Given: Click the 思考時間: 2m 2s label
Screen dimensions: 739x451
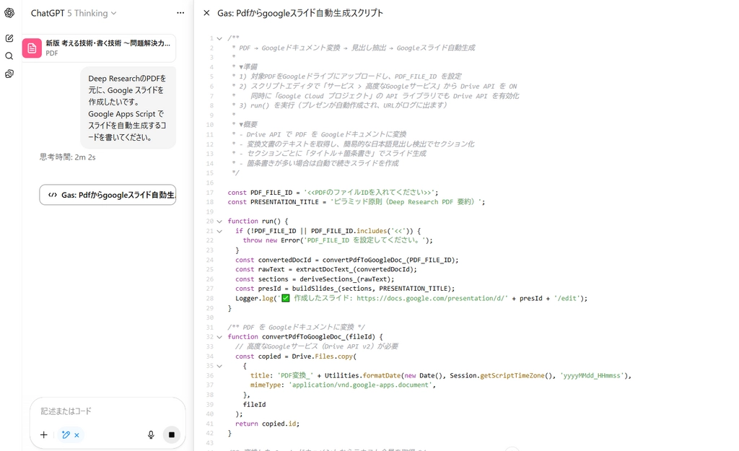Looking at the screenshot, I should (x=67, y=157).
